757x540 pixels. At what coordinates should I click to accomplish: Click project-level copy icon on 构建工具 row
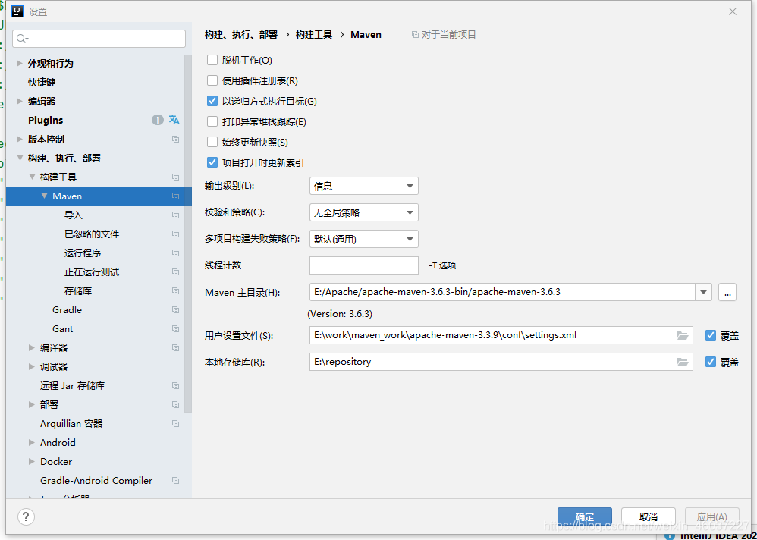(x=175, y=177)
